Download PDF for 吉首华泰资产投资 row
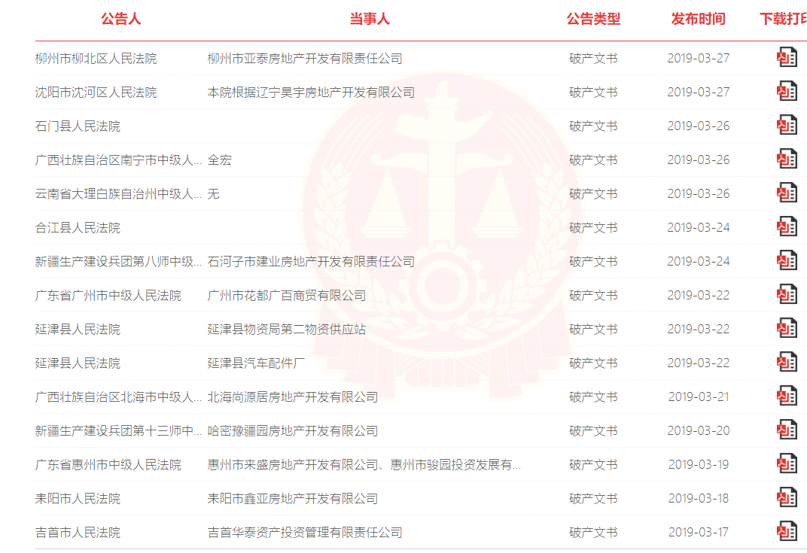 pos(787,532)
